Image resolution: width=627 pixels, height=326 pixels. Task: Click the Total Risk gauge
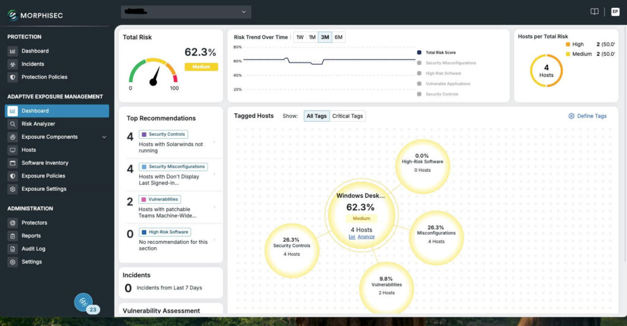point(152,72)
